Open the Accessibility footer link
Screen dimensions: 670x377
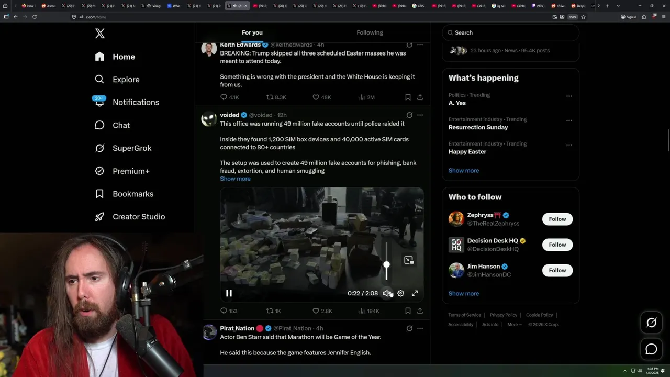[x=461, y=324]
